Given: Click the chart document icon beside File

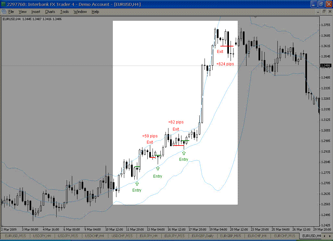Looking at the screenshot, I should coord(4,11).
